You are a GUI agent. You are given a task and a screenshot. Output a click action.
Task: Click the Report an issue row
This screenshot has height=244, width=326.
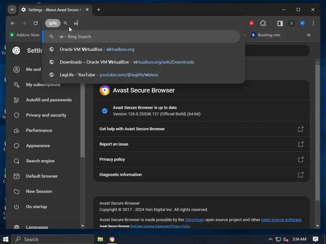tap(202, 144)
